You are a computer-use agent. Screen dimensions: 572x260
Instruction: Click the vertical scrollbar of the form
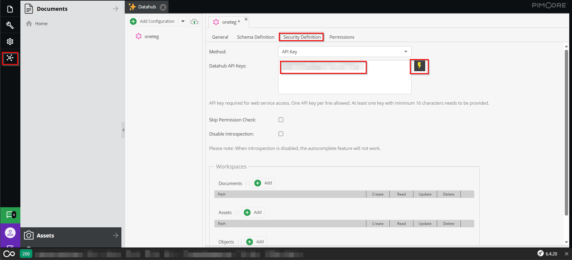coord(566,132)
